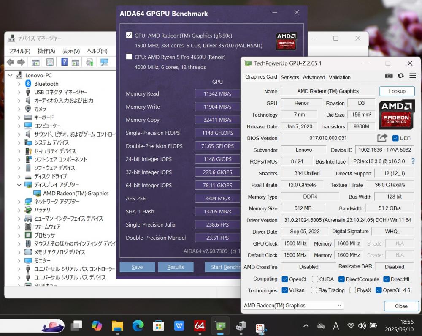Open the GPU selection dropdown in GPU-Z
Image resolution: width=422 pixels, height=336 pixels.
[x=293, y=305]
